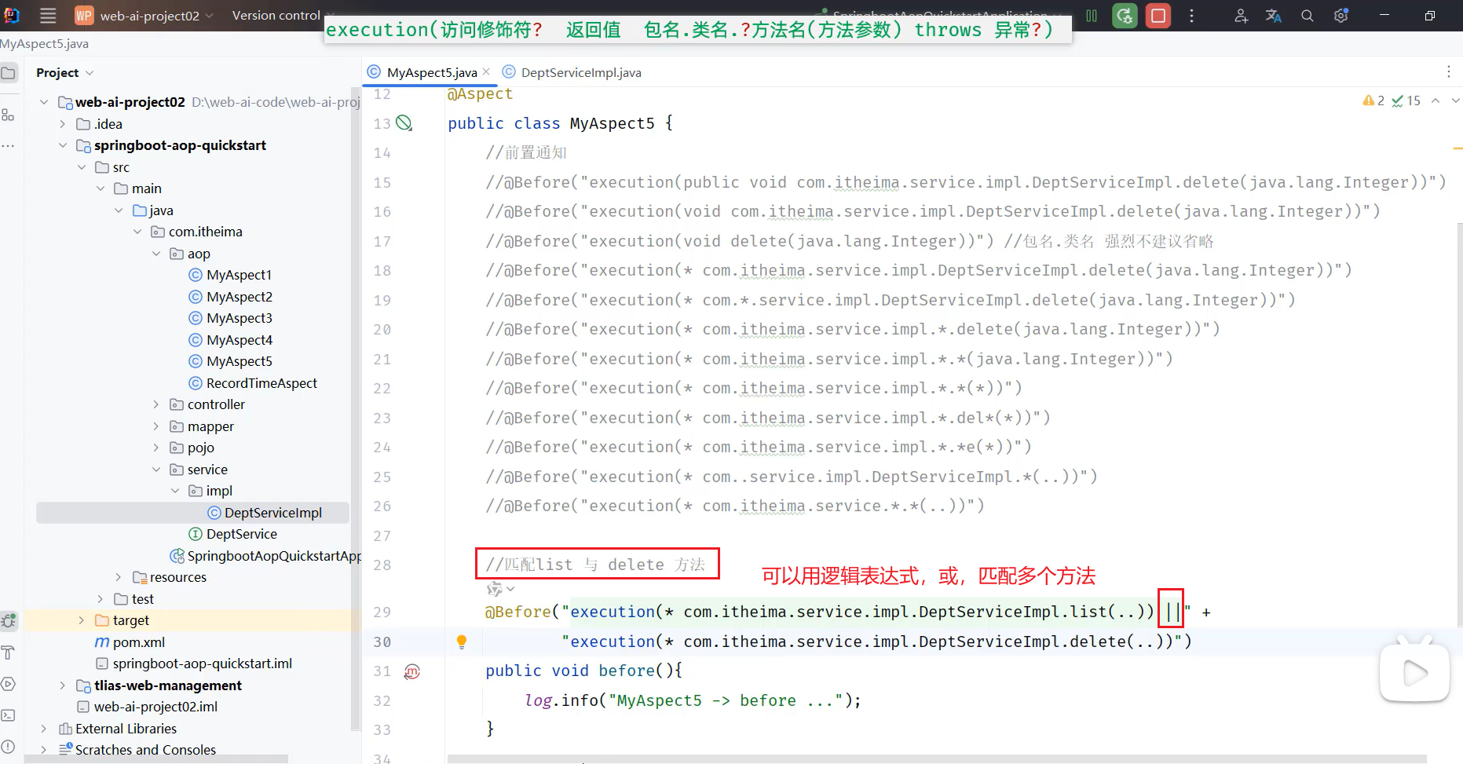Open Search Everywhere magnifier
1463x764 pixels.
(1307, 16)
